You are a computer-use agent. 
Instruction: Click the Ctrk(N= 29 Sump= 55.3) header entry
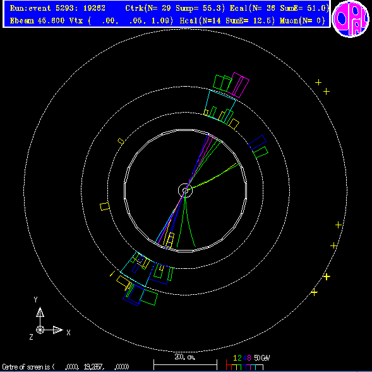coord(175,8)
